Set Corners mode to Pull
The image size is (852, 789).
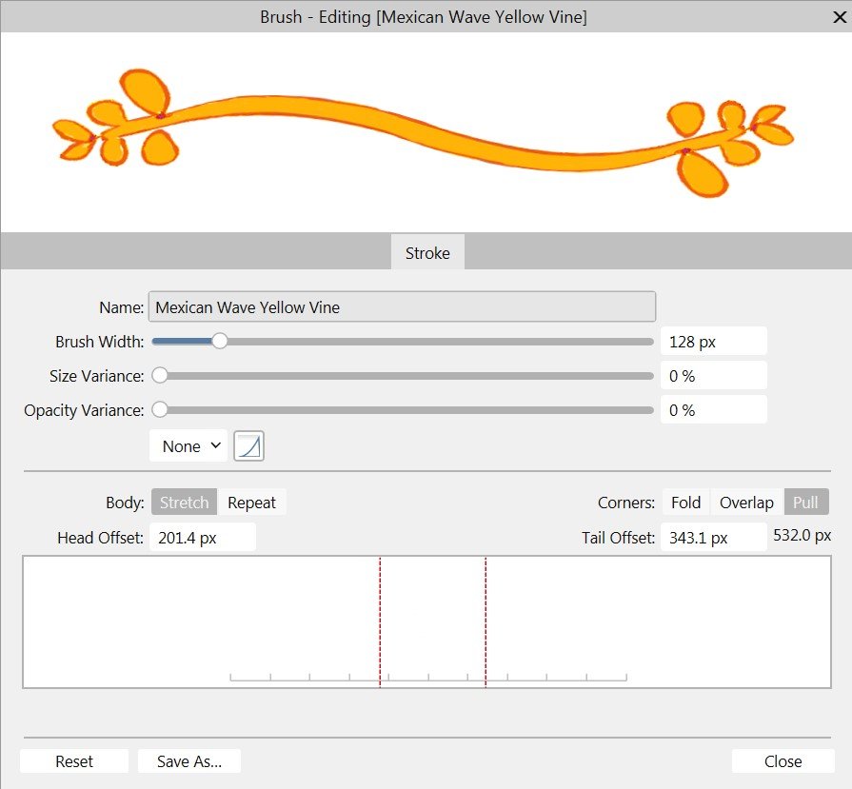[806, 503]
